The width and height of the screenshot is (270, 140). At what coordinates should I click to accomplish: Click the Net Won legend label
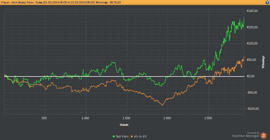point(122,136)
